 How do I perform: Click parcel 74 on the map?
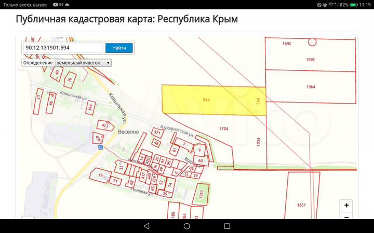(x=170, y=184)
